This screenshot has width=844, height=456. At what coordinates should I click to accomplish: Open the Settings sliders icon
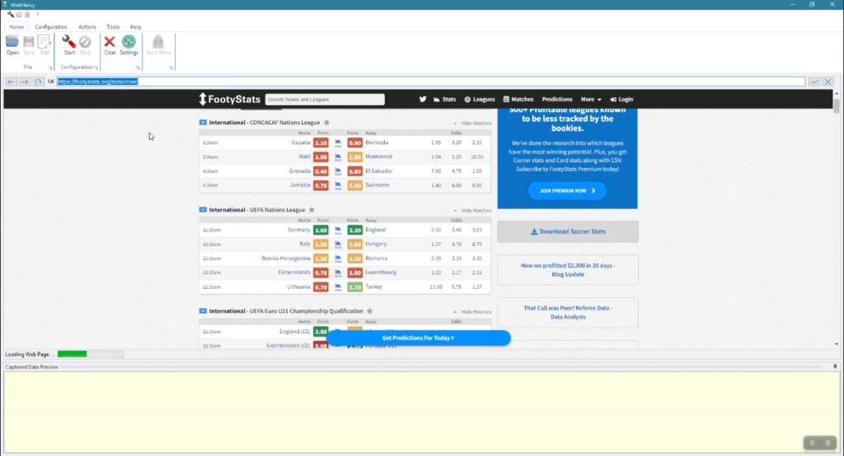coord(129,42)
